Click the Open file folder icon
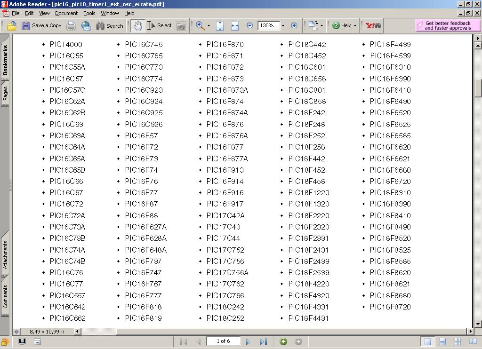482x349 pixels. click(x=12, y=26)
